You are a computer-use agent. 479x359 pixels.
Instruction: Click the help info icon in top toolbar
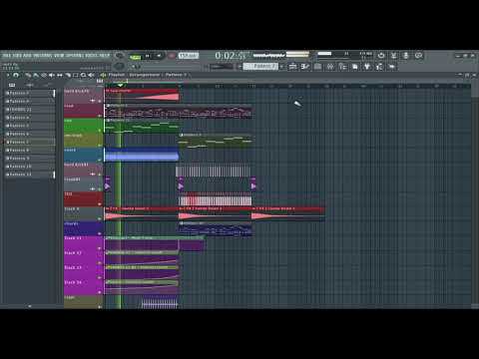point(418,55)
